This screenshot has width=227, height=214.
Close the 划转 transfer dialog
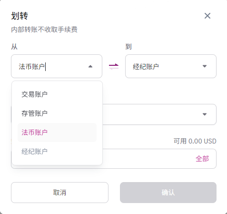(x=207, y=16)
